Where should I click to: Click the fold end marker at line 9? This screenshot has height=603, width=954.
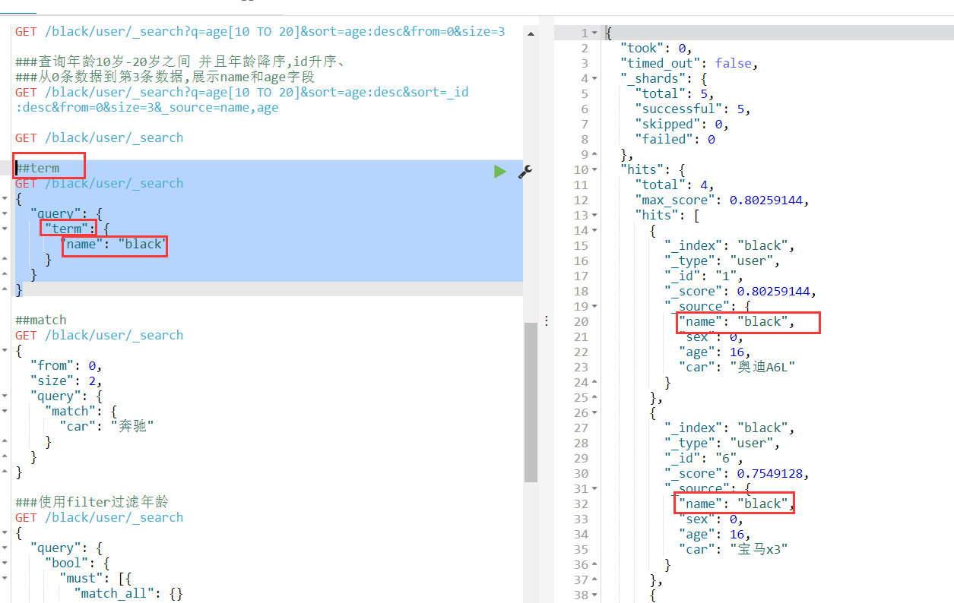pyautogui.click(x=594, y=155)
